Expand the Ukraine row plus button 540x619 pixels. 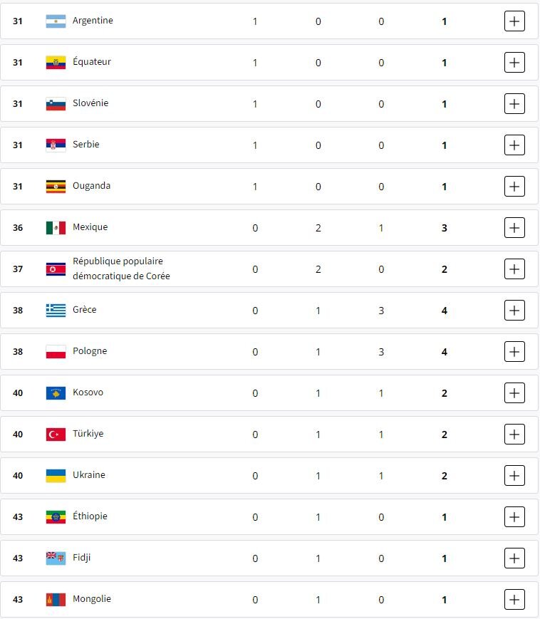514,476
